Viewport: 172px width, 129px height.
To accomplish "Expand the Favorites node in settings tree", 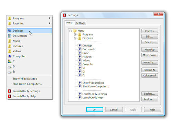I will [75, 38].
